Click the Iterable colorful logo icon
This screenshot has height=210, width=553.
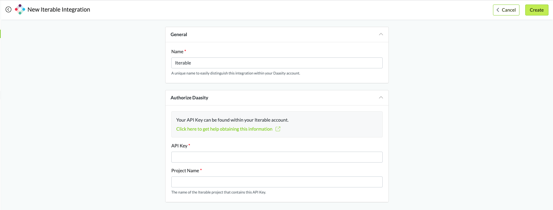tap(20, 9)
